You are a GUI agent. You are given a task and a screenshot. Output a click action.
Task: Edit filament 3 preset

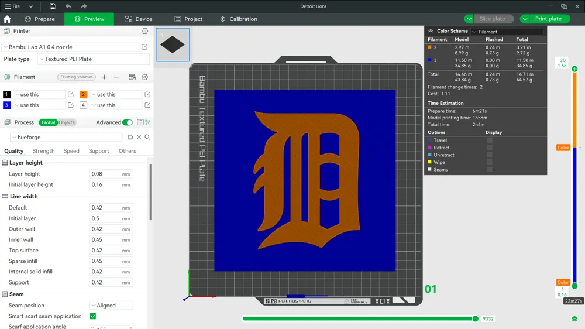[71, 105]
